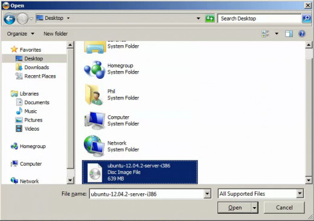Screen dimensions: 314x221
Task: Select the Network globe icon in file list
Action: pos(94,146)
